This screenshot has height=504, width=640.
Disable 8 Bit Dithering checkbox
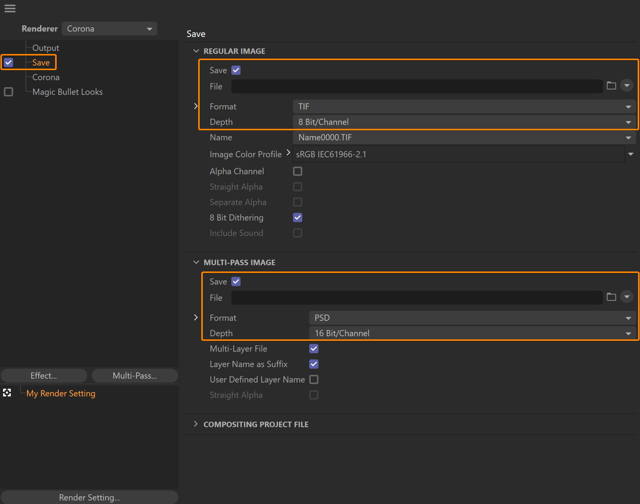click(298, 217)
